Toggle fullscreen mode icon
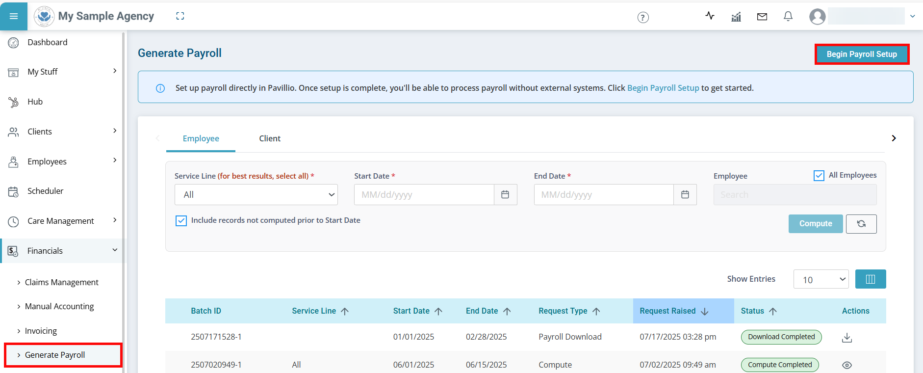Viewport: 923px width, 373px height. pos(180,16)
